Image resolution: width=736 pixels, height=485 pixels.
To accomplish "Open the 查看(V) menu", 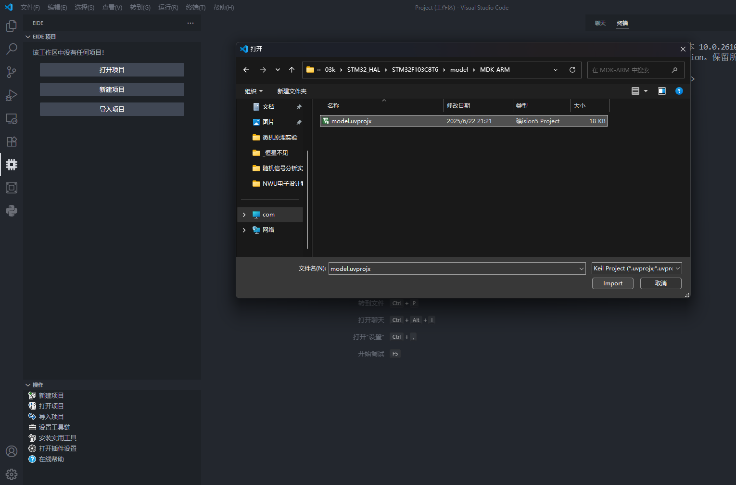I will pos(112,7).
